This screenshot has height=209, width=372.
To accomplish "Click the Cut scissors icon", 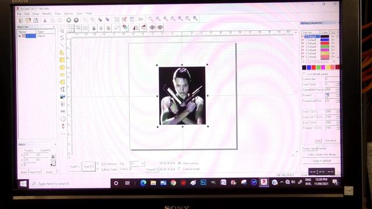I will click(x=45, y=20).
